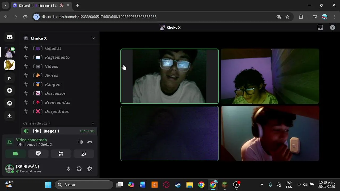Focus the top-right video with purple wall

coord(270,76)
